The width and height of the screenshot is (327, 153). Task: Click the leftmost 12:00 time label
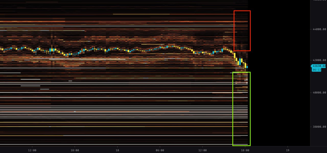pyautogui.click(x=32, y=150)
